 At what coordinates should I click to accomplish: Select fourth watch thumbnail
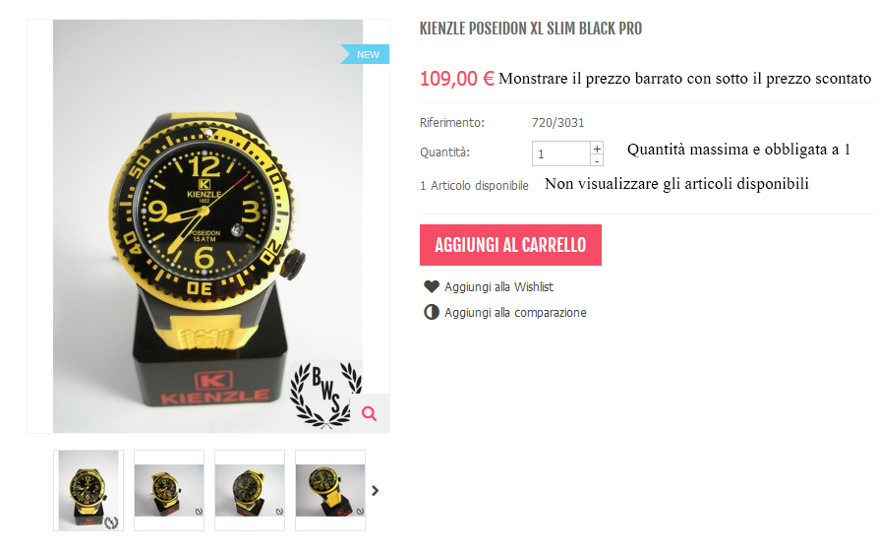[330, 490]
